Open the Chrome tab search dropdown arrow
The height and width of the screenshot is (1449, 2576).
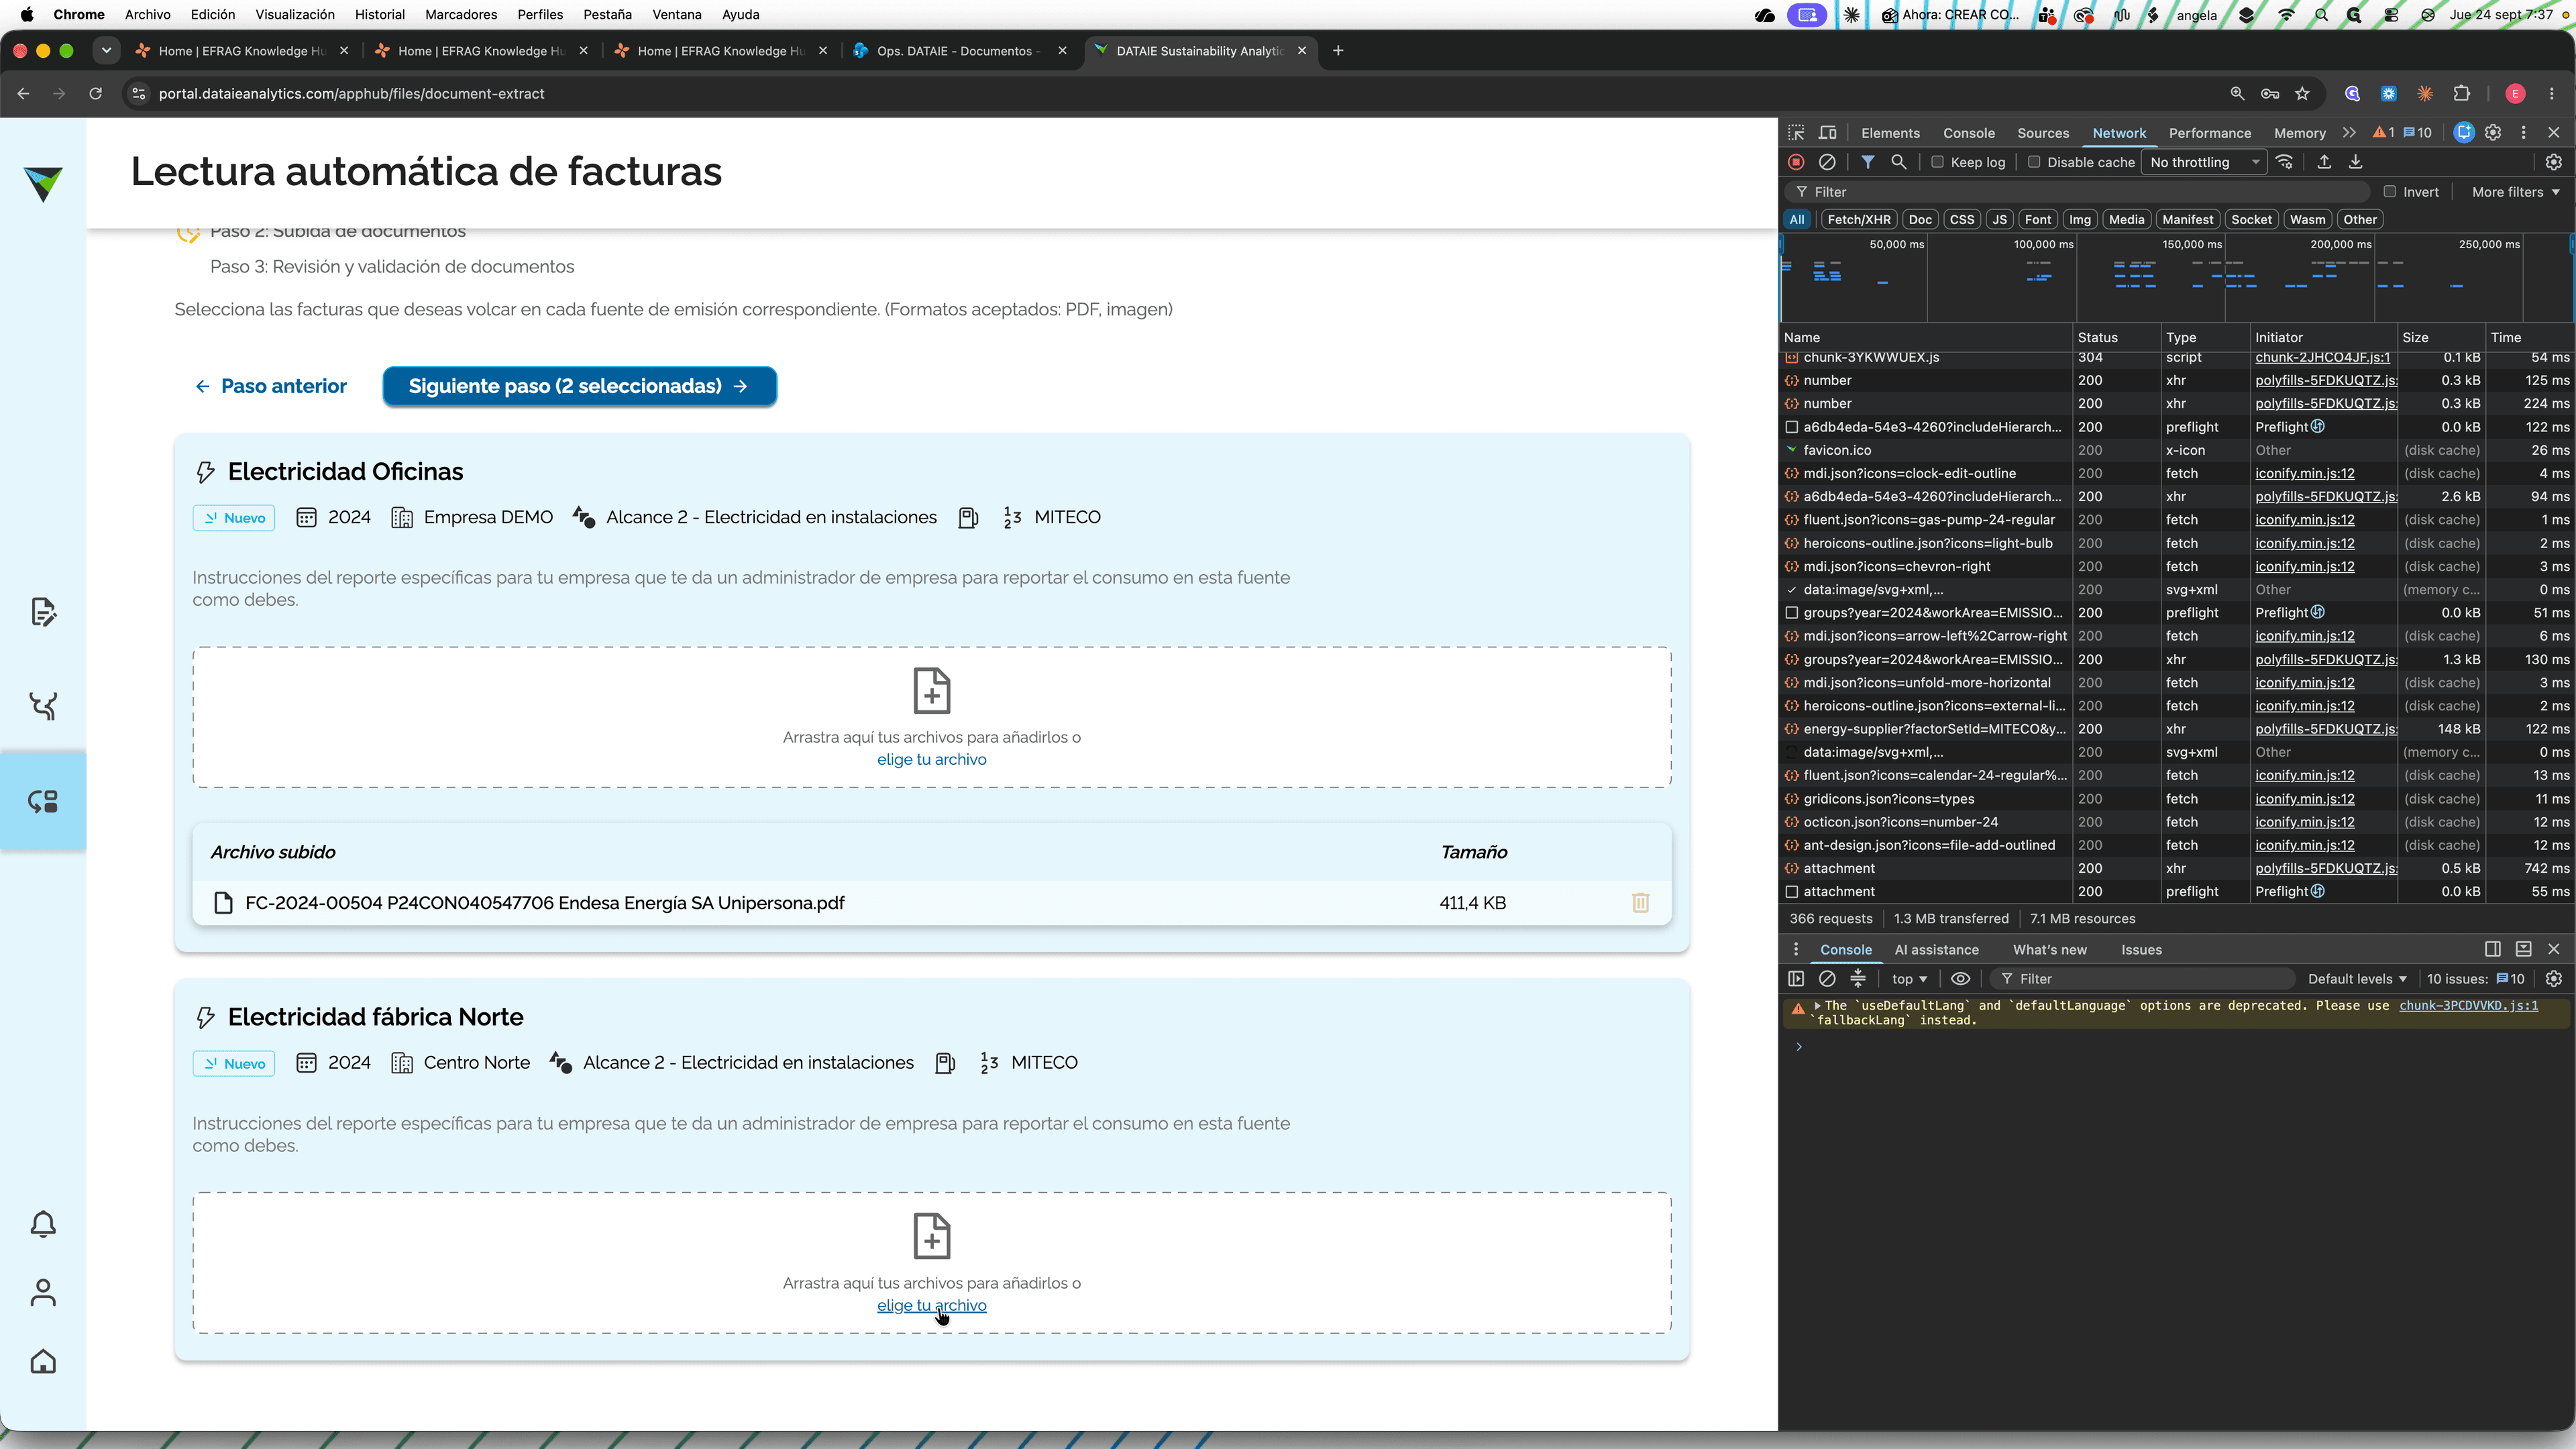pyautogui.click(x=106, y=51)
